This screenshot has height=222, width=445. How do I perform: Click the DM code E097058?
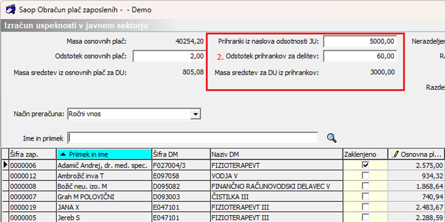point(166,176)
